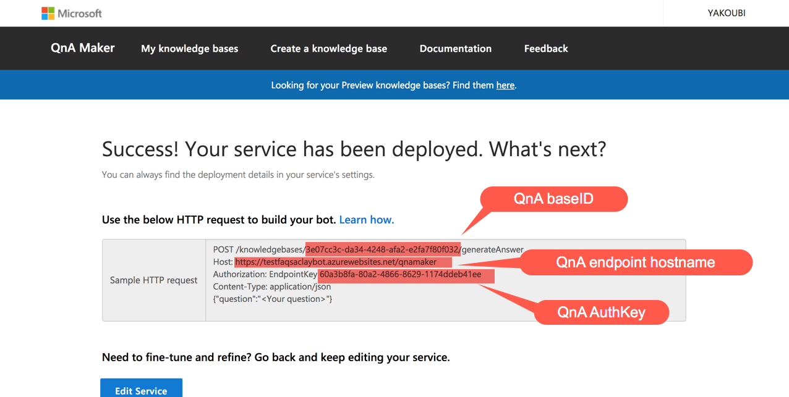Screen dimensions: 789x397
Task: Open the 'Learn how.' link
Action: [x=367, y=220]
